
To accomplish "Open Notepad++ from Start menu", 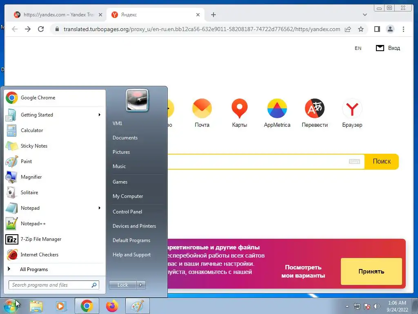I will pyautogui.click(x=55, y=224).
